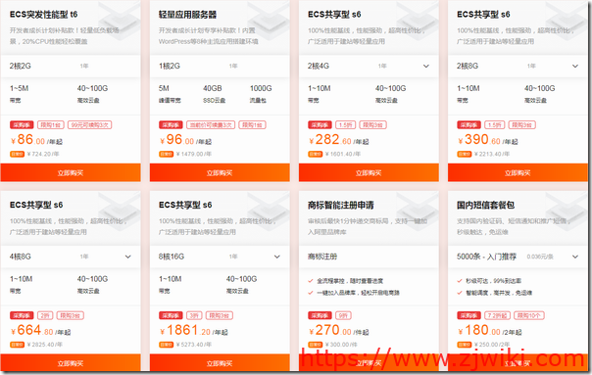Viewport: 592px width, 375px height.
Task: Click the 1.5折 tag on the ¥390.60 card
Action: (x=495, y=125)
